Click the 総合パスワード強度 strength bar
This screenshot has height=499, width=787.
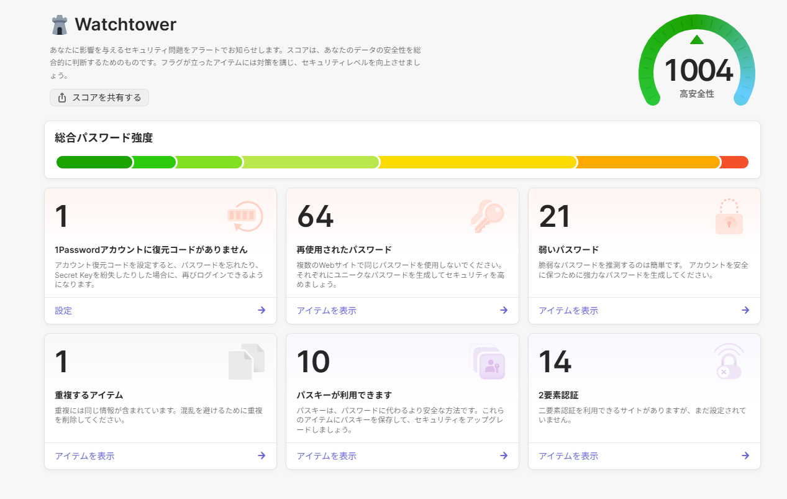(x=403, y=162)
